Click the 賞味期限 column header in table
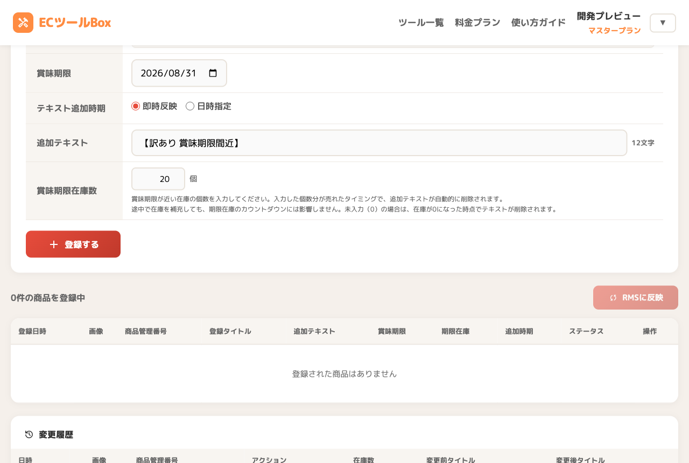This screenshot has width=689, height=463. 392,331
